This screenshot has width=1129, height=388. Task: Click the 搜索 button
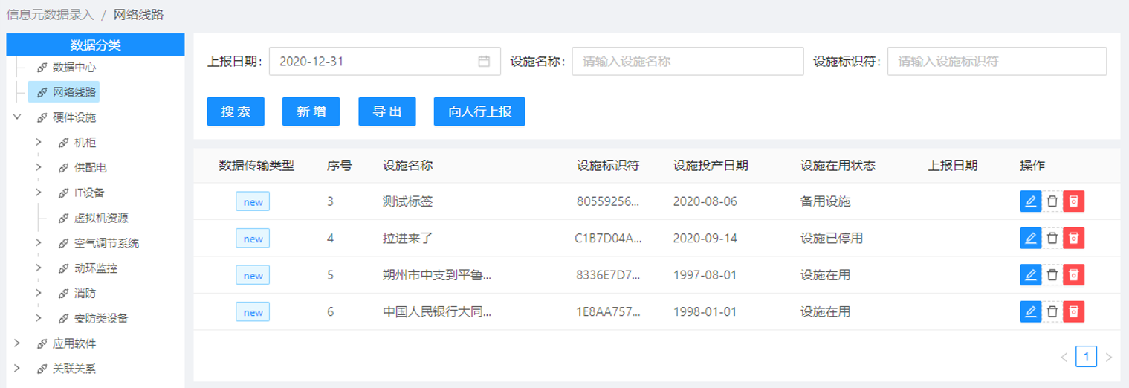click(236, 111)
